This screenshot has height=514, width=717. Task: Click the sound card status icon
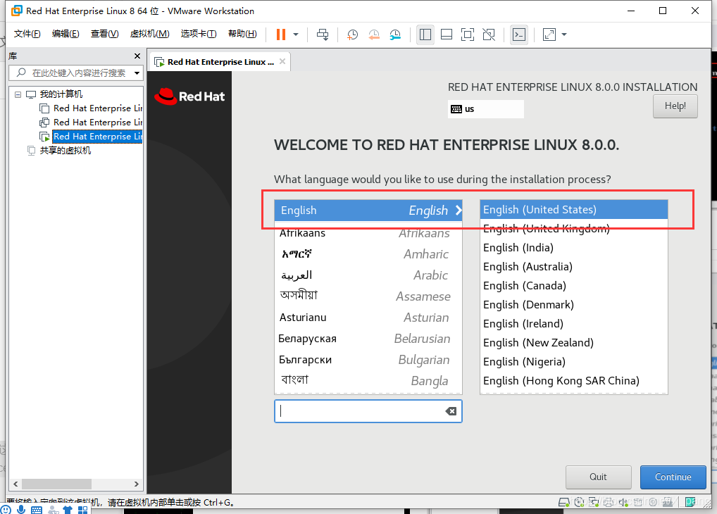point(623,502)
